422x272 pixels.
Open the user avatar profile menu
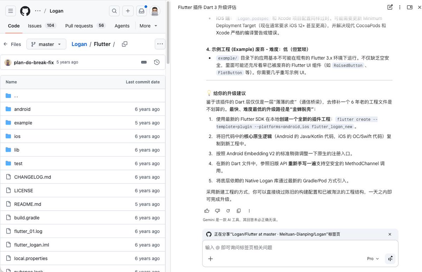(155, 11)
